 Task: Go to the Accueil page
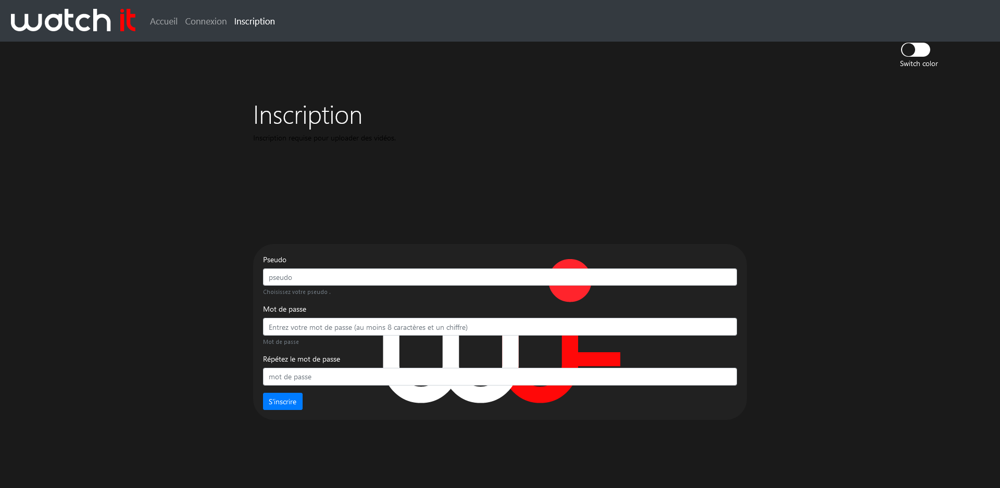click(164, 21)
